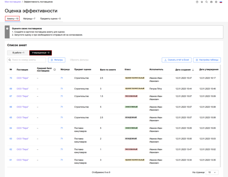Go to Мои поставщики breadcrumb

pos(13,2)
